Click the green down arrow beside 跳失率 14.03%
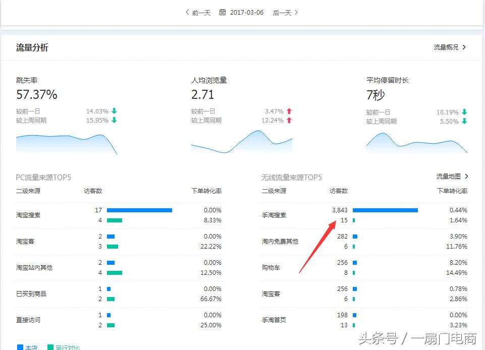The width and height of the screenshot is (485, 350). pyautogui.click(x=114, y=112)
